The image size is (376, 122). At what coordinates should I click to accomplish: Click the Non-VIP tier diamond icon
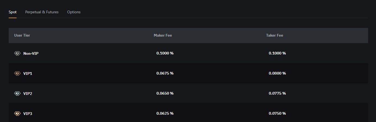17,53
